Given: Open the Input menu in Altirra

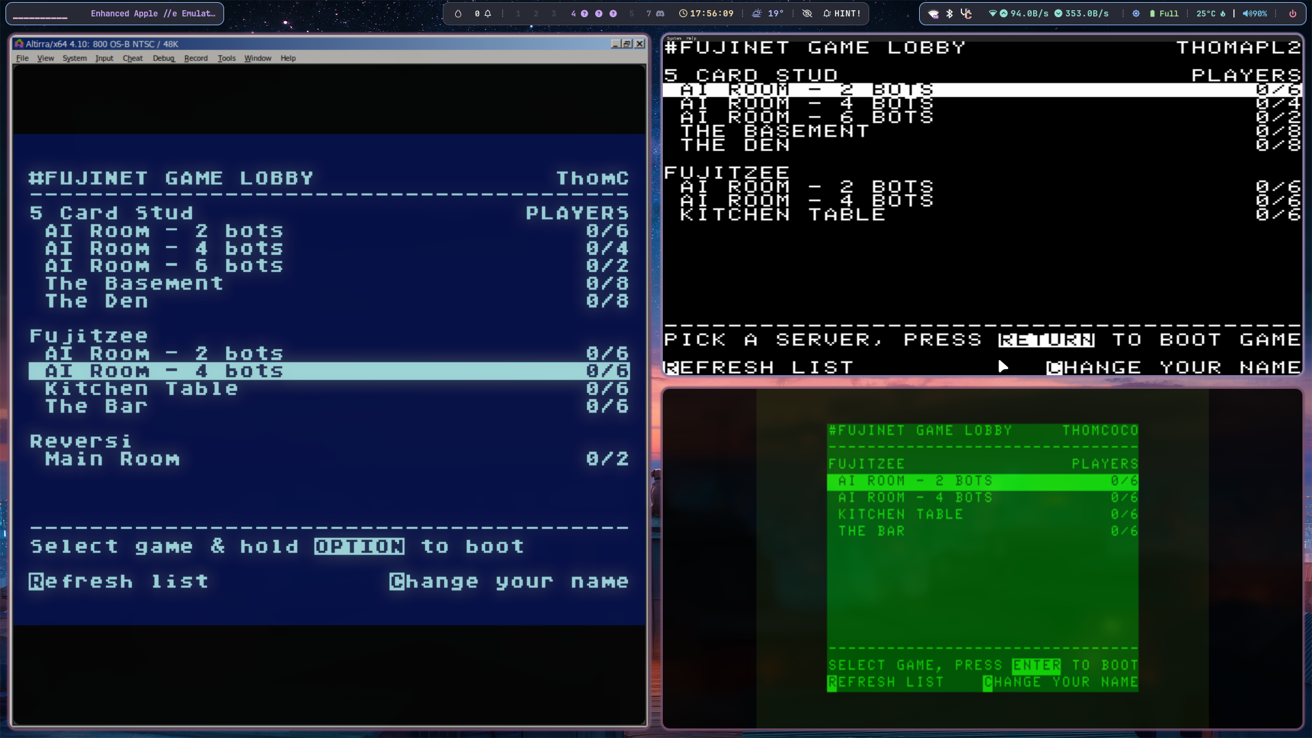Looking at the screenshot, I should 104,58.
